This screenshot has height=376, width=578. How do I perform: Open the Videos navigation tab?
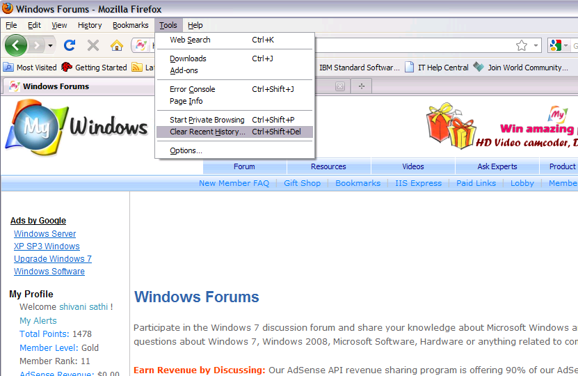[413, 166]
